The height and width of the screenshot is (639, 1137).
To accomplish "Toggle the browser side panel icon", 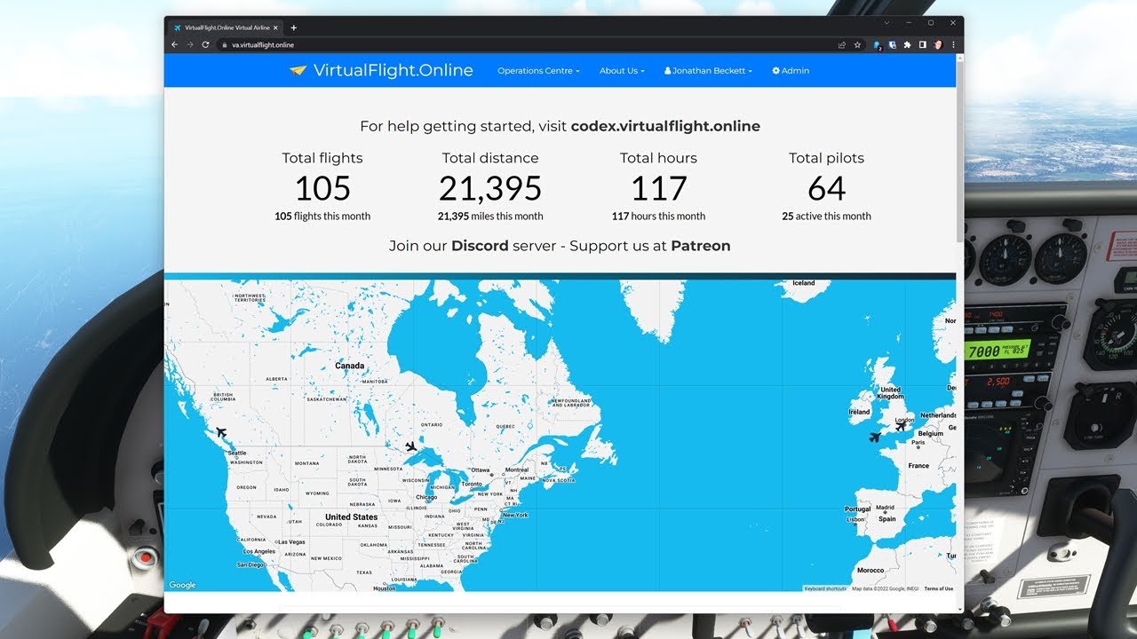I will coord(922,44).
